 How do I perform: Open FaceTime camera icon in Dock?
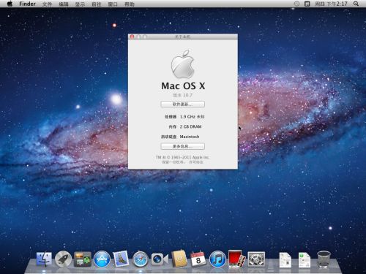(160, 259)
